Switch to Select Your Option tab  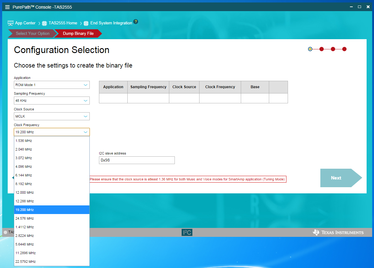[x=33, y=33]
